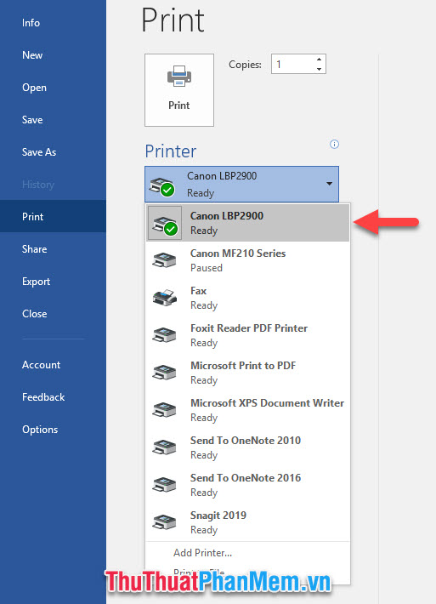Choose the Canon MF210 Series printer icon

point(164,260)
